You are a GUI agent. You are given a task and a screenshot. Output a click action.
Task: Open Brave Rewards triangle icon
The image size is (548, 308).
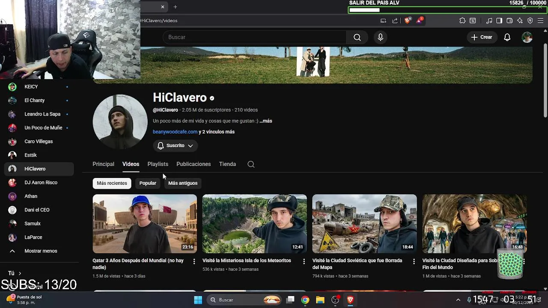click(x=419, y=21)
